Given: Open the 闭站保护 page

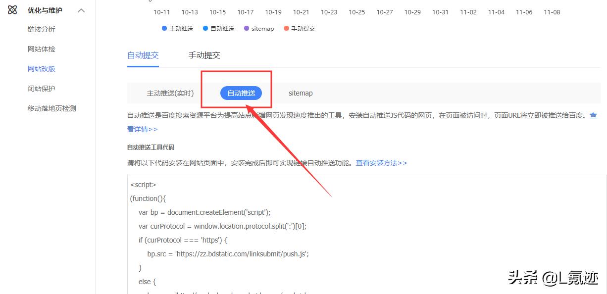Looking at the screenshot, I should click(x=41, y=89).
